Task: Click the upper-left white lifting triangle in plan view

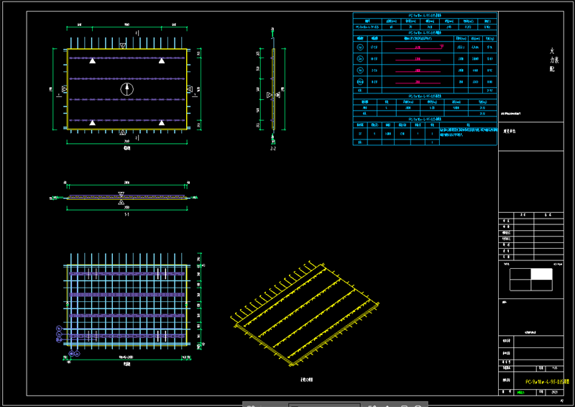Action: pos(93,61)
